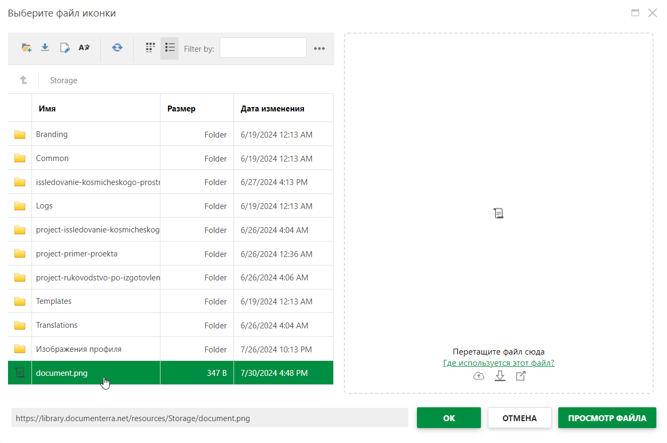Open file in new window icon
This screenshot has height=443, width=667.
pyautogui.click(x=521, y=376)
